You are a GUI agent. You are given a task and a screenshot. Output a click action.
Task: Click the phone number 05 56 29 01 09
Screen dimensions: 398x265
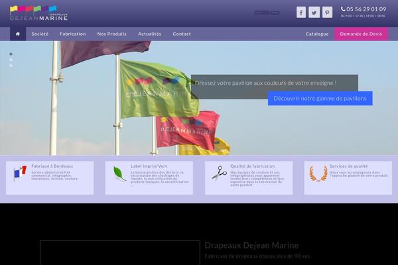[364, 9]
